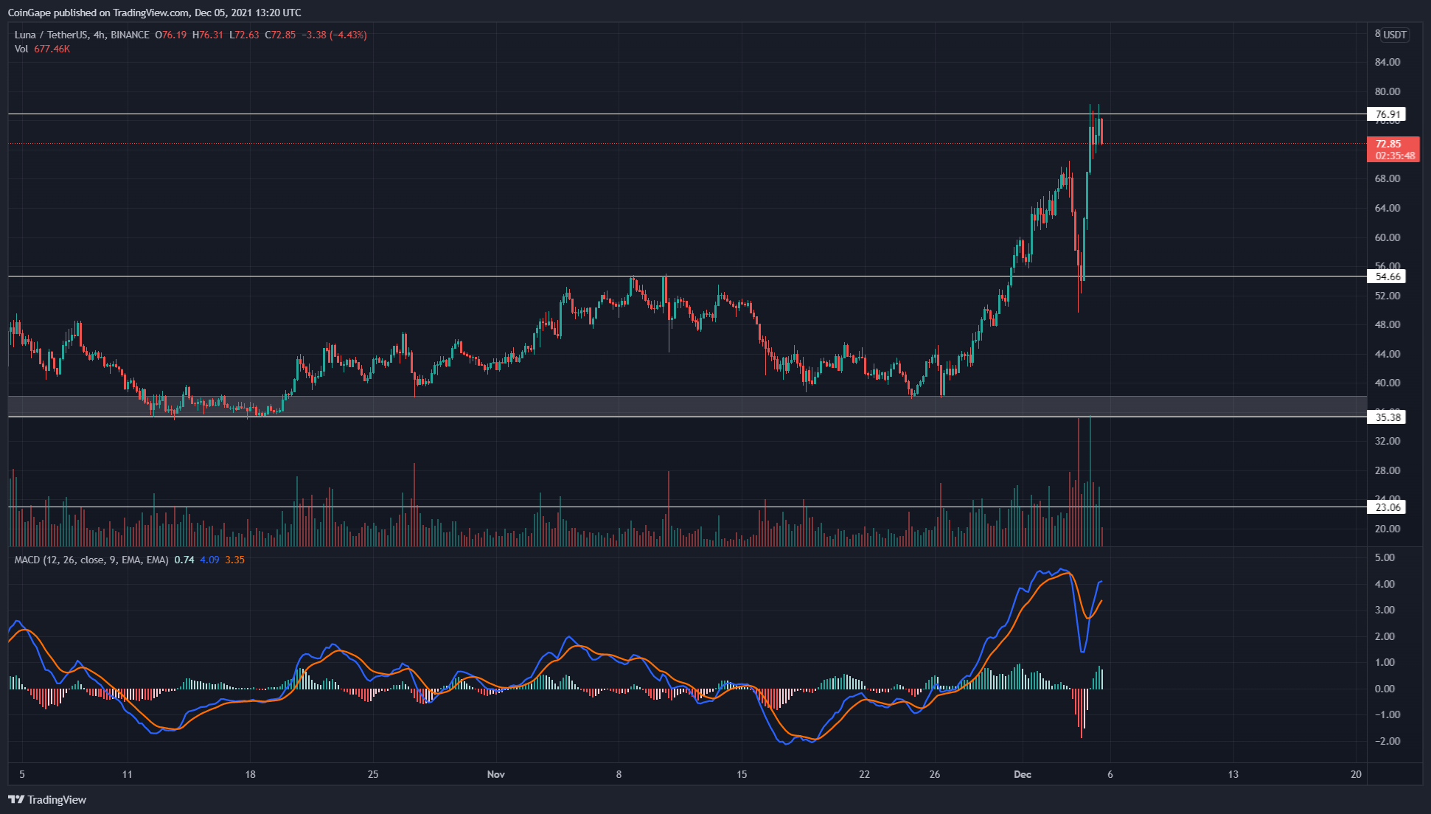Click the Dec date on time axis
Image resolution: width=1431 pixels, height=814 pixels.
(1022, 774)
